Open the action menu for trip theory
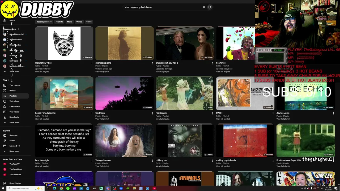Screen dimensions: 340x191 (x=152, y=113)
